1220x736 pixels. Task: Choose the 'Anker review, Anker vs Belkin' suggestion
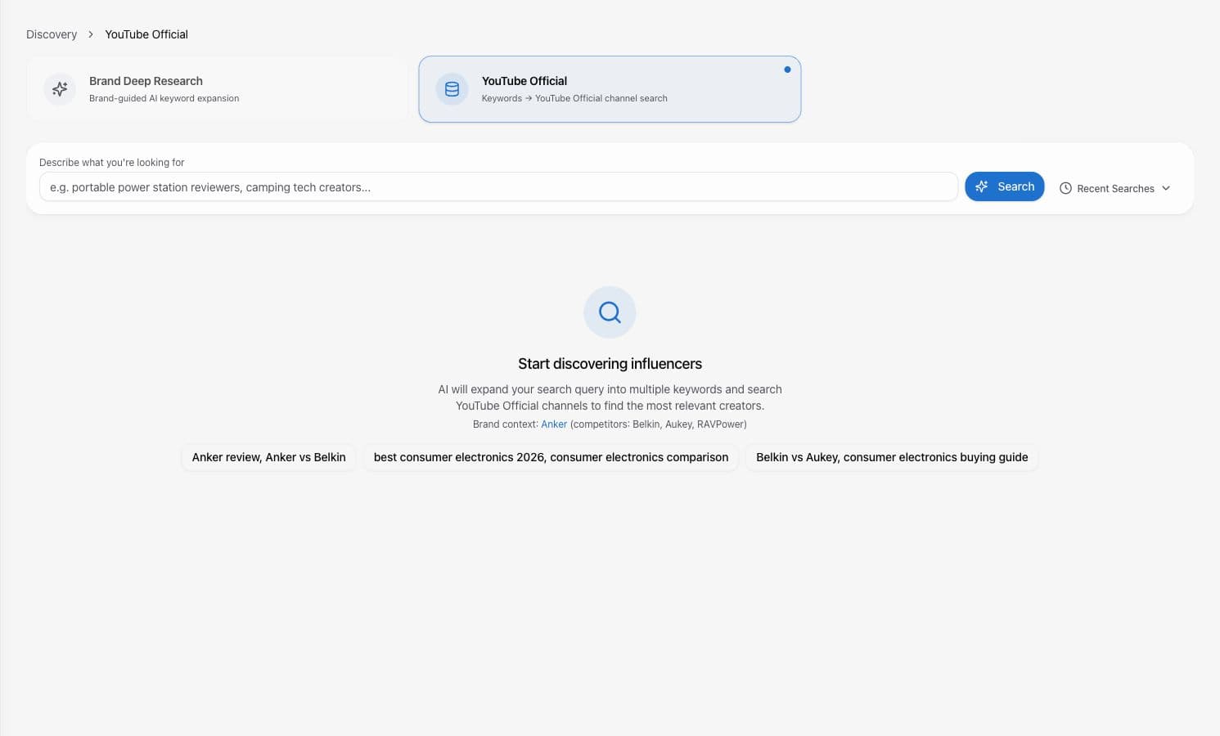pos(268,457)
